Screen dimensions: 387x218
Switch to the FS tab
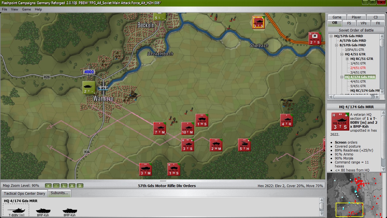click(349, 23)
